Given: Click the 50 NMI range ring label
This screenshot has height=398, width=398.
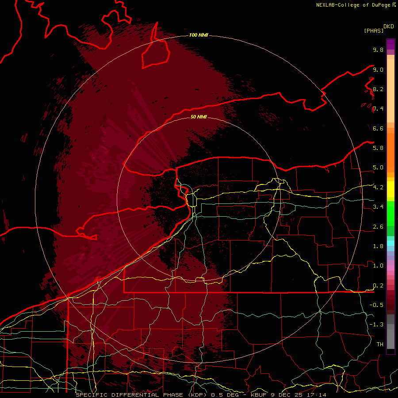Looking at the screenshot, I should point(199,117).
